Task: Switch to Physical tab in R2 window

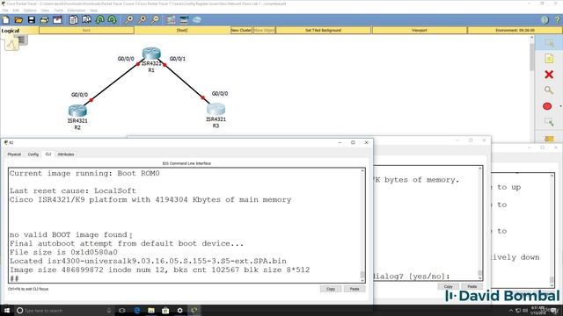Action: click(14, 154)
